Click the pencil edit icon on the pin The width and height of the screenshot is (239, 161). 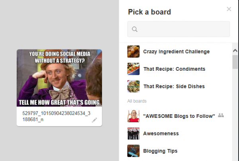[94, 120]
